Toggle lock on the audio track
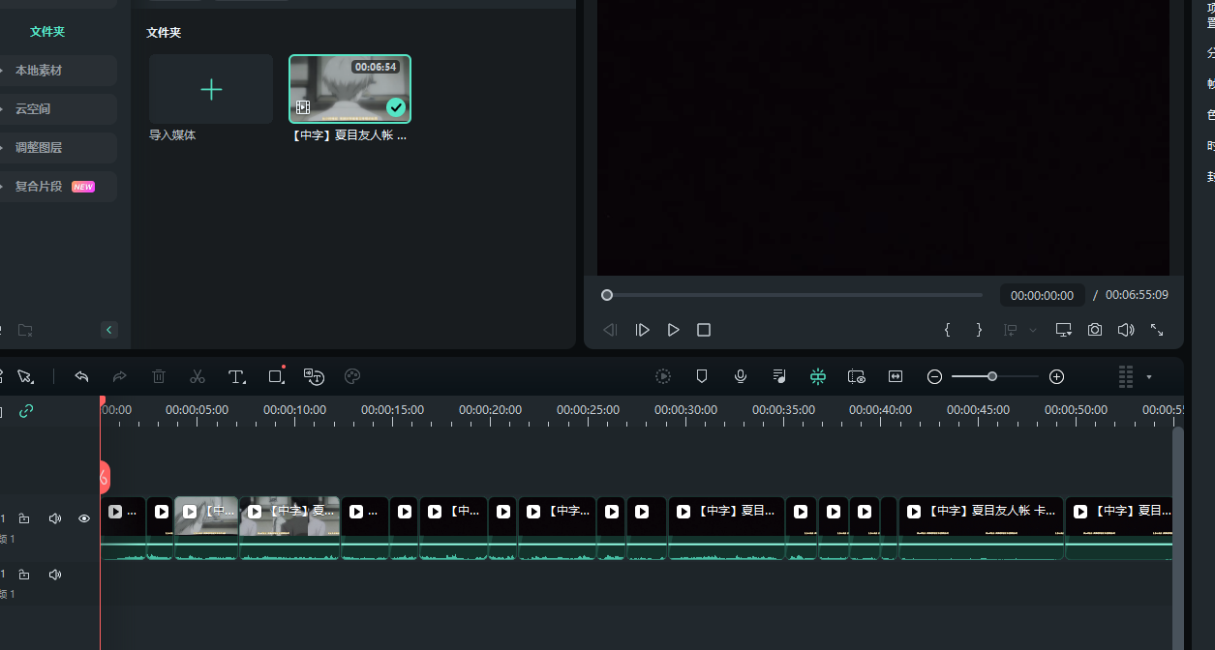 (24, 575)
